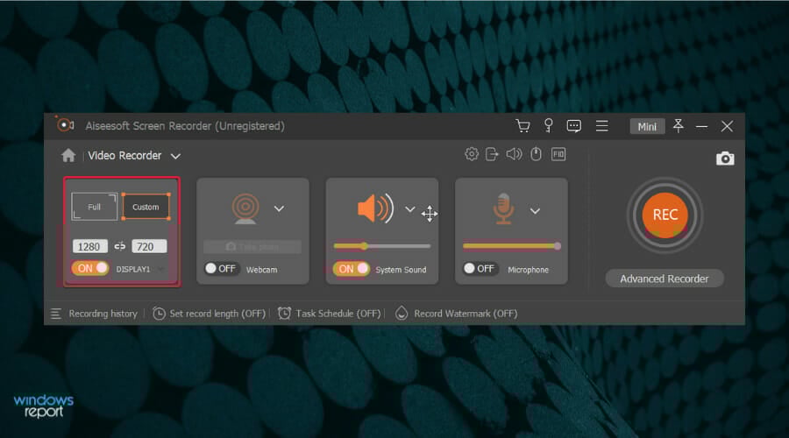The image size is (789, 438).
Task: Open mouse settings icon
Action: tap(536, 154)
